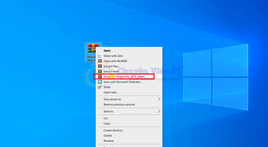Click the archive icon beside Extract files...
268x147 pixels.
tap(100, 66)
